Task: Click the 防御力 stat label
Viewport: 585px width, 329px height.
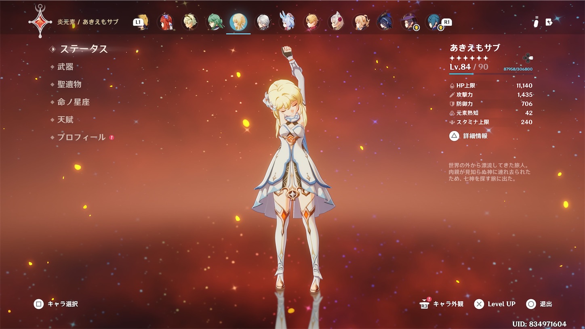Action: click(x=465, y=104)
